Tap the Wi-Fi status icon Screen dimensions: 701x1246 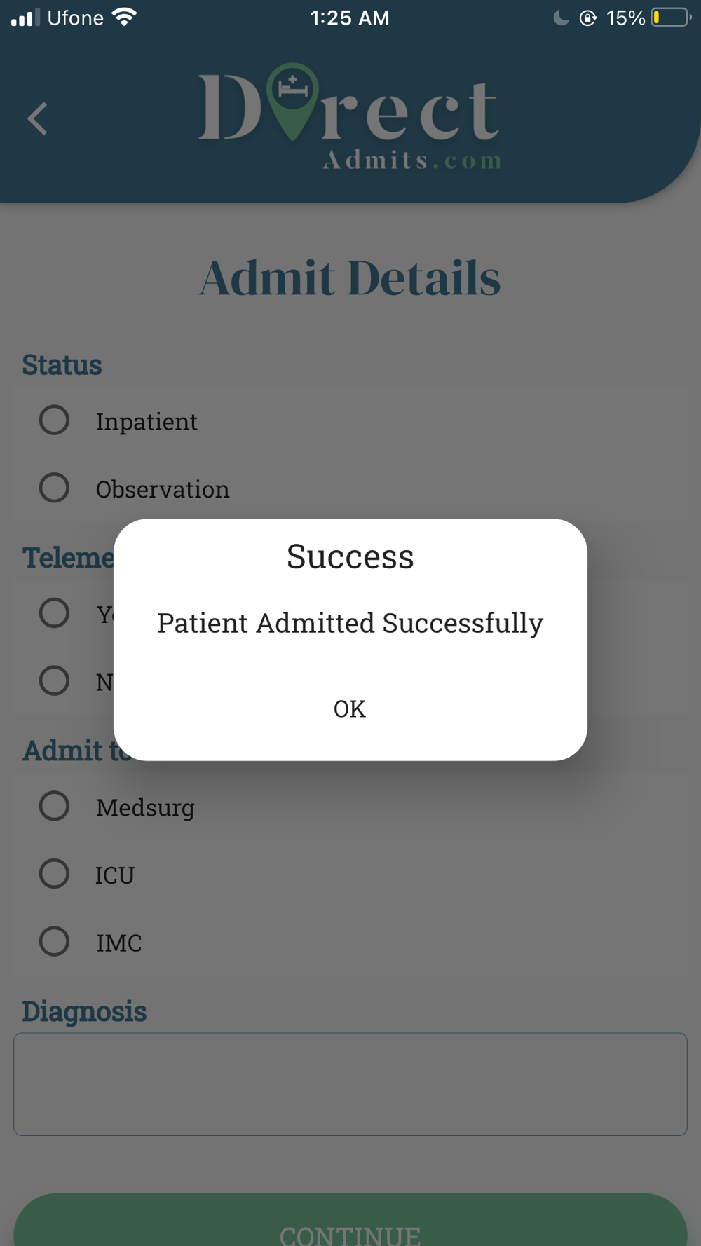pyautogui.click(x=124, y=17)
